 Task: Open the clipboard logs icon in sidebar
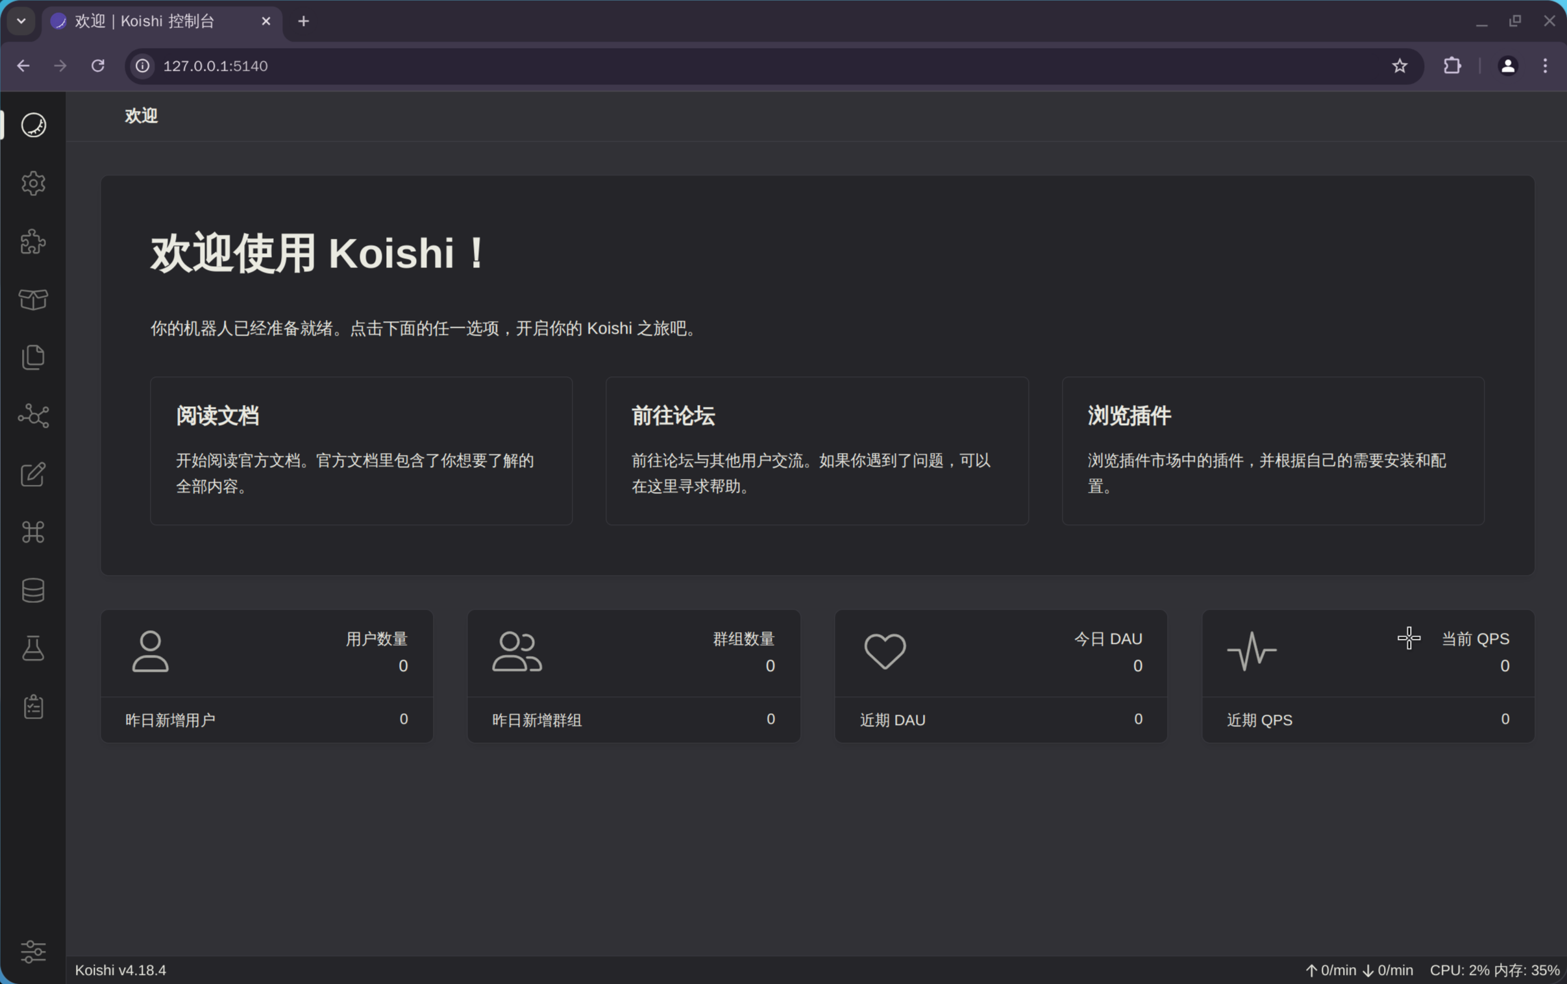[33, 707]
